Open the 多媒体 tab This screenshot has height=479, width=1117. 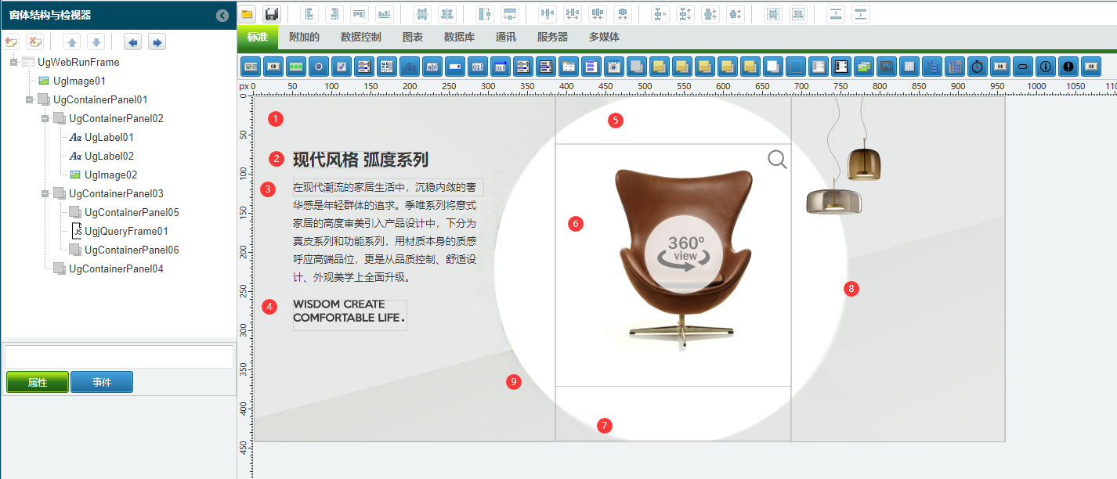click(604, 37)
